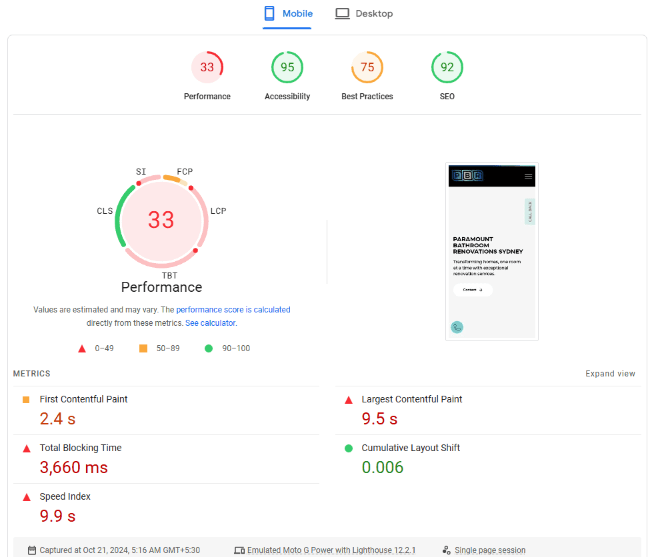654x557 pixels.
Task: Click the Captured at date calendar icon
Action: tap(32, 550)
